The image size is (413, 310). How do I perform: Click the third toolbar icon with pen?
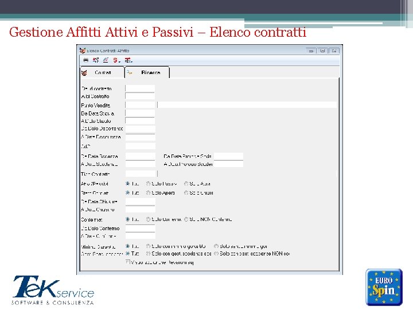(x=106, y=60)
